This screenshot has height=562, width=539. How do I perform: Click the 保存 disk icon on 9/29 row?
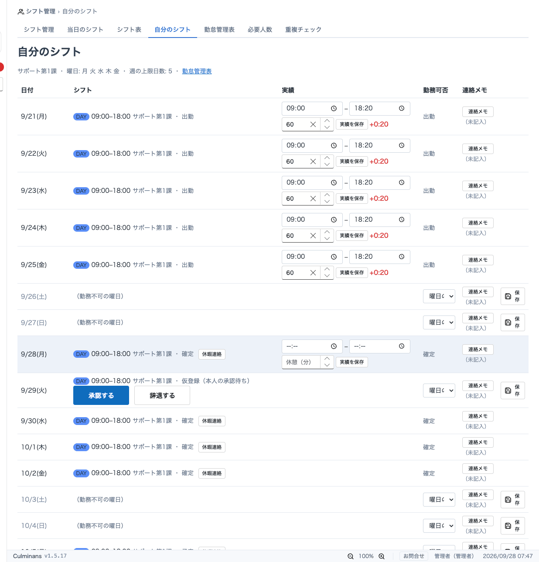coord(508,391)
